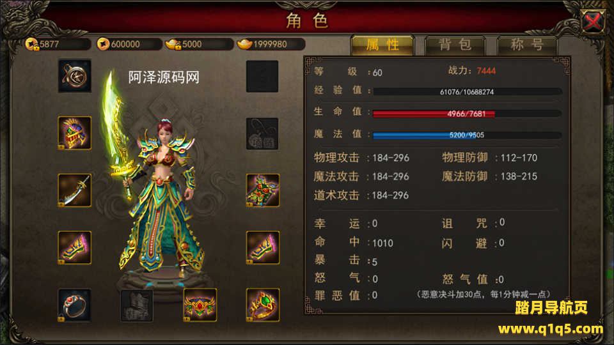
Task: Click the empty boots equipment slot
Action: [137, 305]
